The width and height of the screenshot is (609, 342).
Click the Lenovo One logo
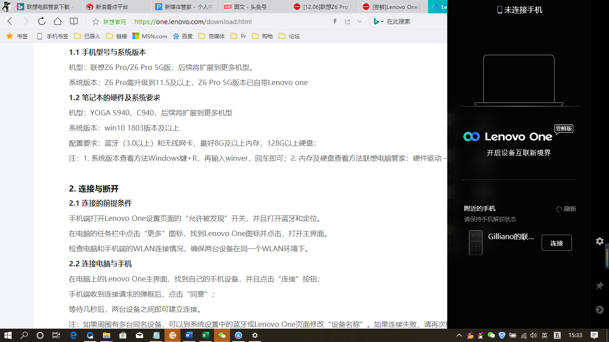coord(508,137)
